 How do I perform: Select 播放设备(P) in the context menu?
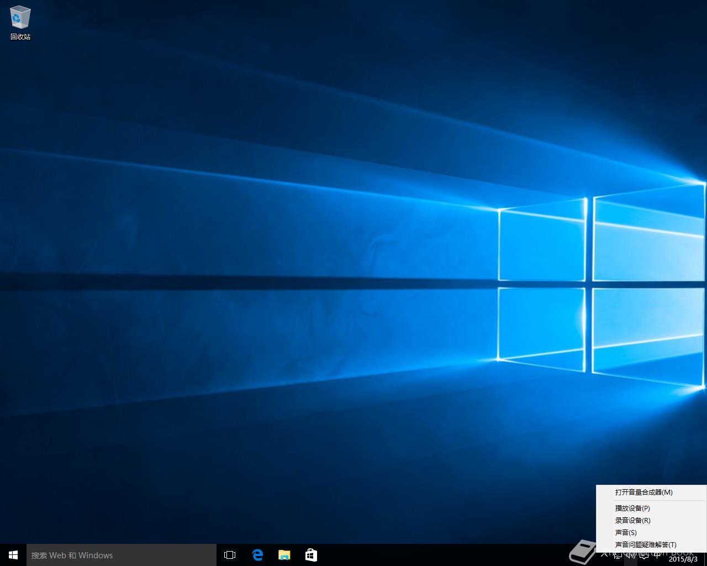[x=651, y=508]
